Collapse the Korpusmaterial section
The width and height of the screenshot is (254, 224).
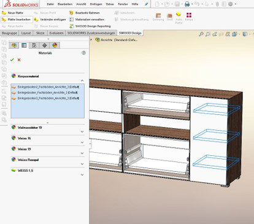tap(82, 80)
